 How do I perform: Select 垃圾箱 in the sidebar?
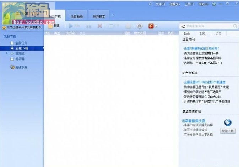(x=20, y=59)
